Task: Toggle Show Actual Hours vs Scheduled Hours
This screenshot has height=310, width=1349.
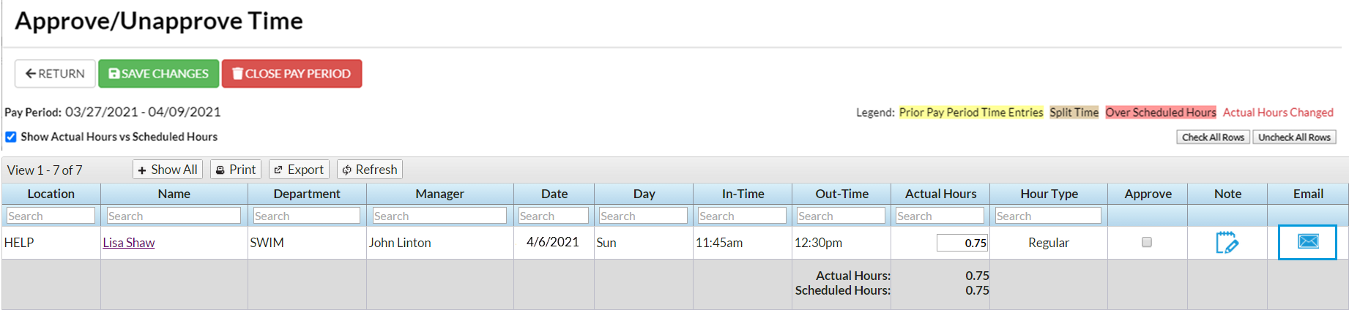Action: [11, 137]
